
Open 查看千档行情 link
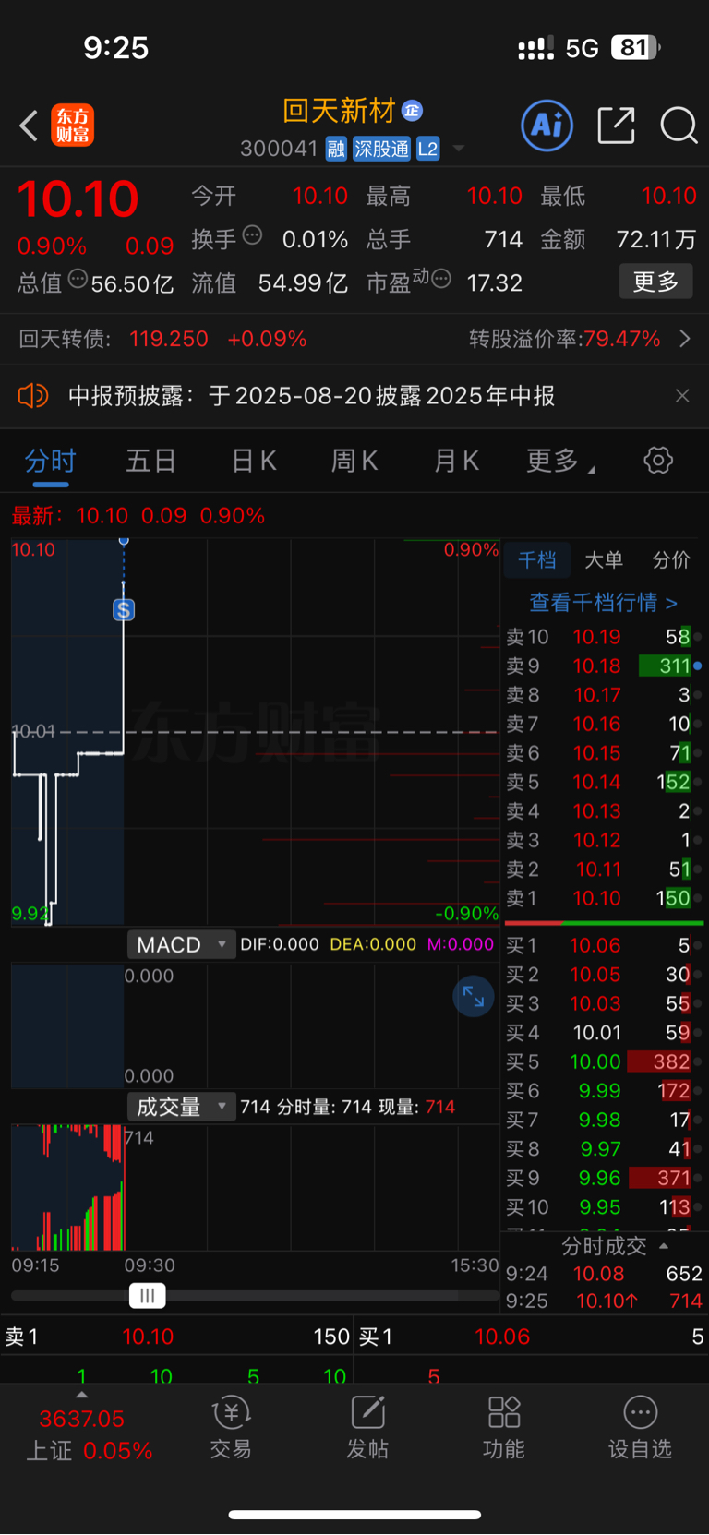pyautogui.click(x=603, y=603)
